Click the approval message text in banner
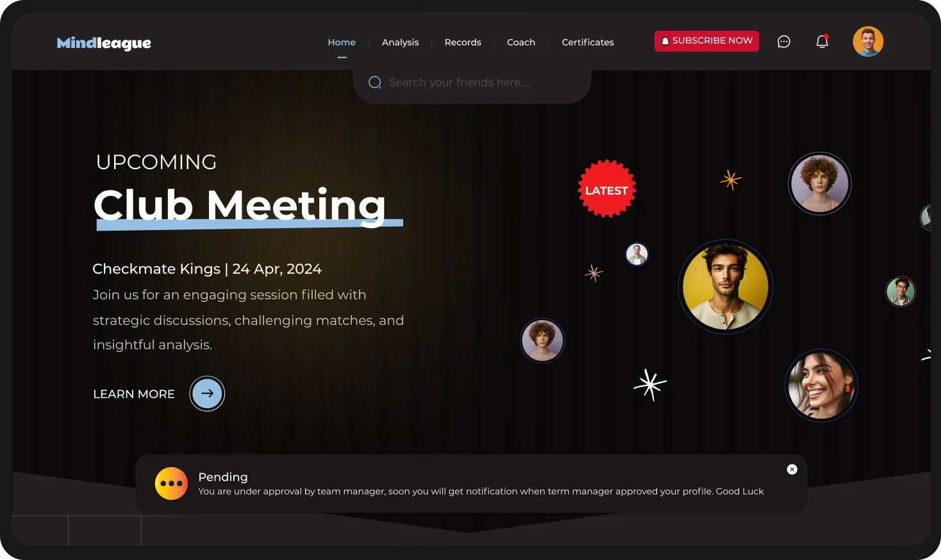Viewport: 941px width, 560px height. pos(481,491)
